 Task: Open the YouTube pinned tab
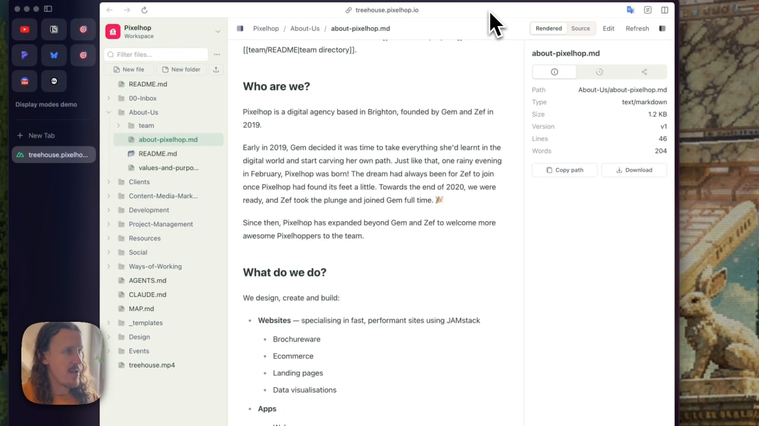pyautogui.click(x=24, y=29)
